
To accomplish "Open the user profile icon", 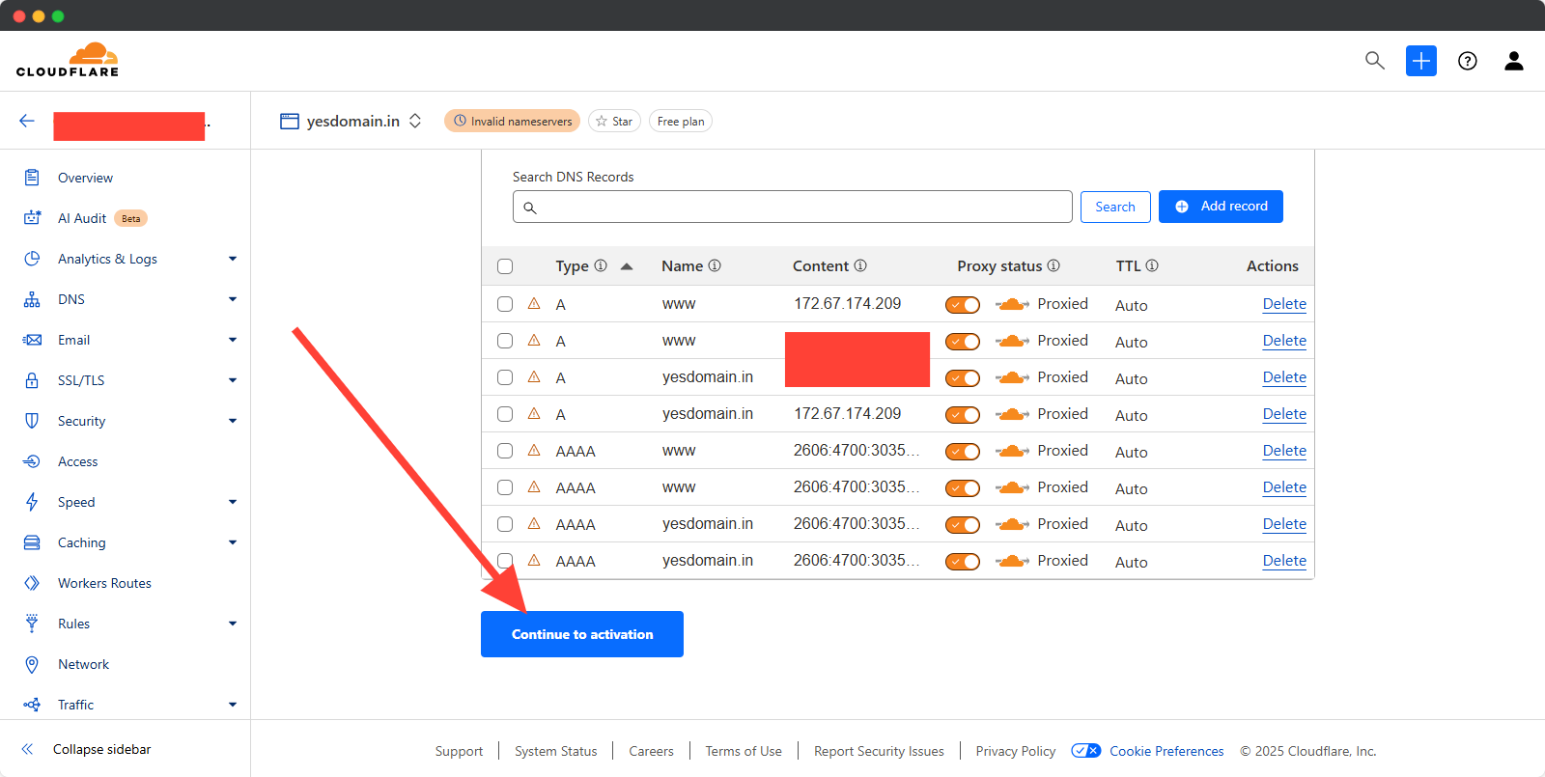I will 1514,61.
